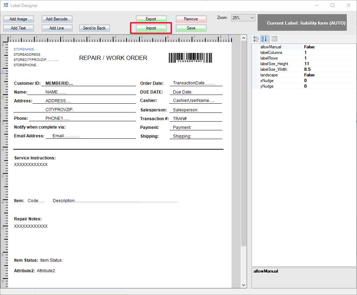Click the scroll up arrow of canvas scrollbar
The image size is (357, 295).
[x=243, y=38]
